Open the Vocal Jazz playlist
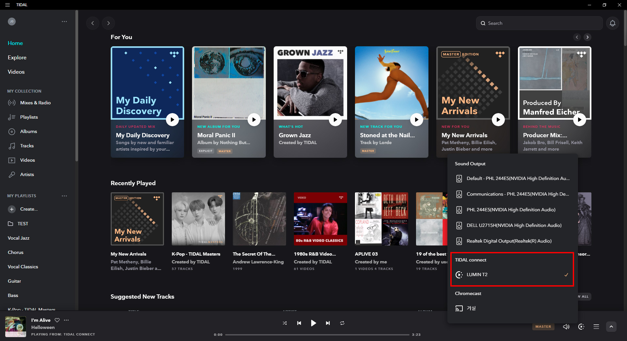Viewport: 627px width, 341px height. pyautogui.click(x=19, y=238)
